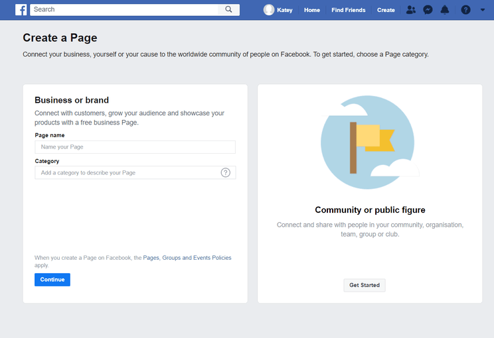Click the Get Started button
This screenshot has width=494, height=338.
[x=365, y=285]
